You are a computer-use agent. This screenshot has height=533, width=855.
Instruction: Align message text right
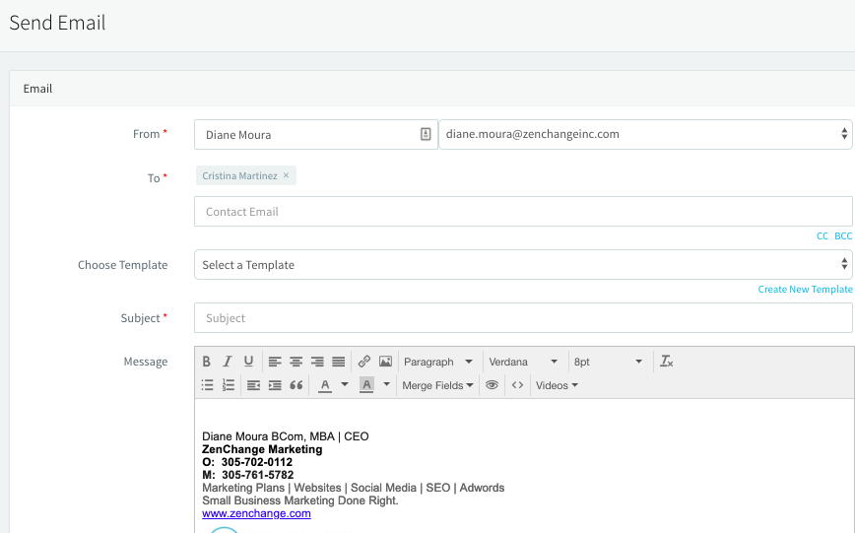[317, 362]
